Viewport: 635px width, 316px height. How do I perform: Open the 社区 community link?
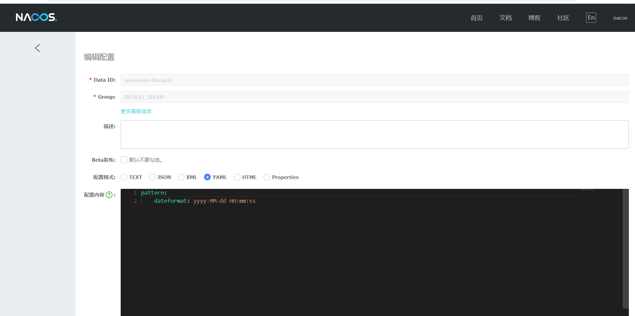pos(563,18)
